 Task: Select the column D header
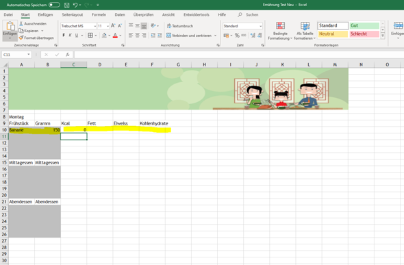(100, 64)
